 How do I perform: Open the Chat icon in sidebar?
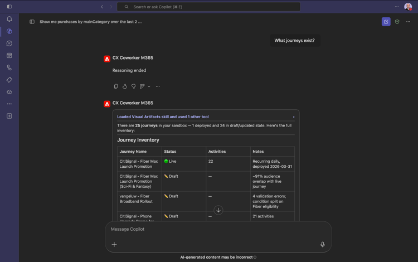pos(9,43)
